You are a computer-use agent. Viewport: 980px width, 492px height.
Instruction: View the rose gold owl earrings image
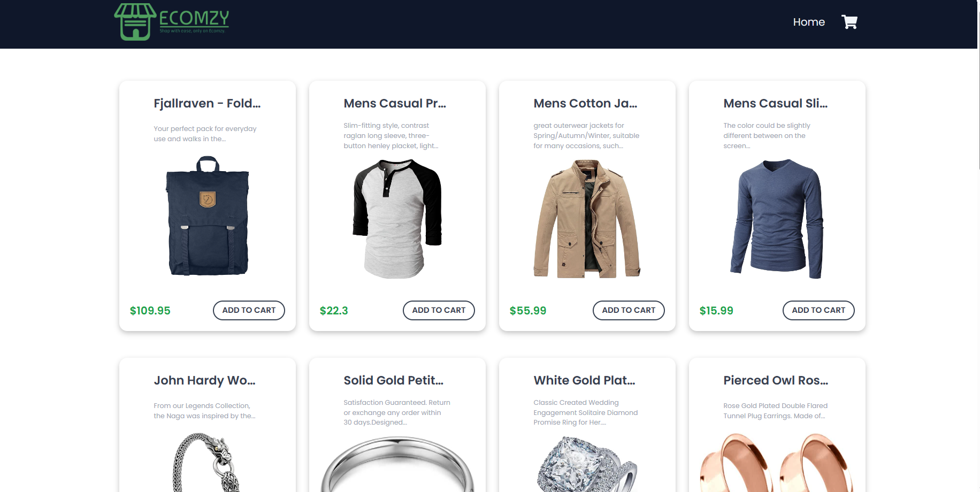(777, 463)
